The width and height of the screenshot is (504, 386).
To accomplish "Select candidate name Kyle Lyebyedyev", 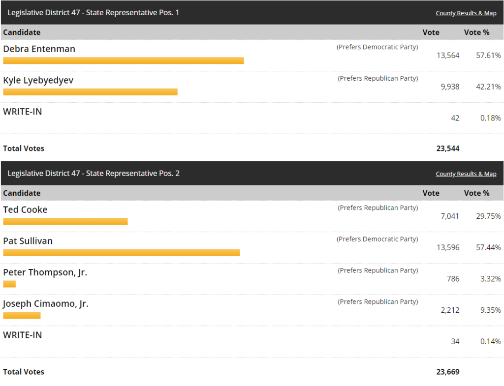I will 38,80.
